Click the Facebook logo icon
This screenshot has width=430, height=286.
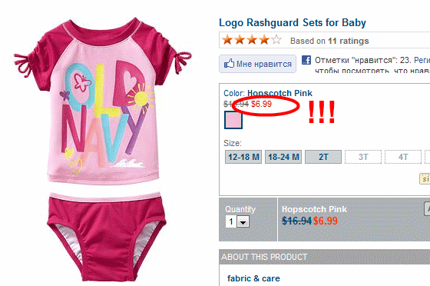[306, 60]
